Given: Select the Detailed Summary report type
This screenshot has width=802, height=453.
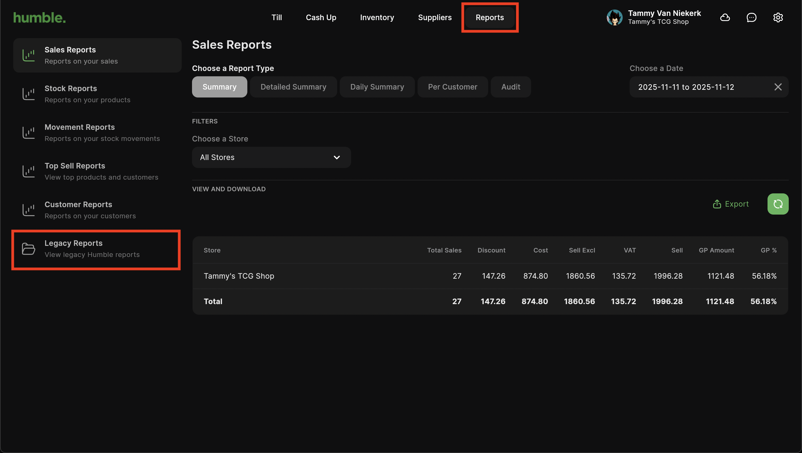Looking at the screenshot, I should tap(293, 87).
